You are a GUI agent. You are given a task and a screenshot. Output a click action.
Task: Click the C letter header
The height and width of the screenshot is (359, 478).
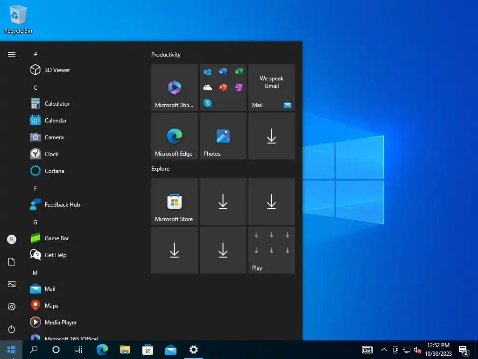click(35, 87)
